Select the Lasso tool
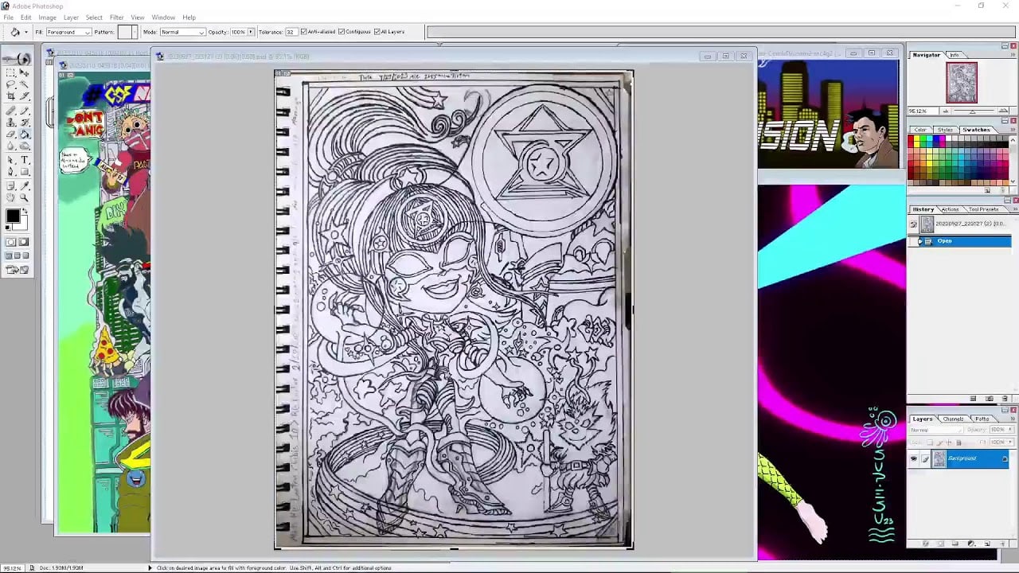The image size is (1019, 573). tap(11, 84)
